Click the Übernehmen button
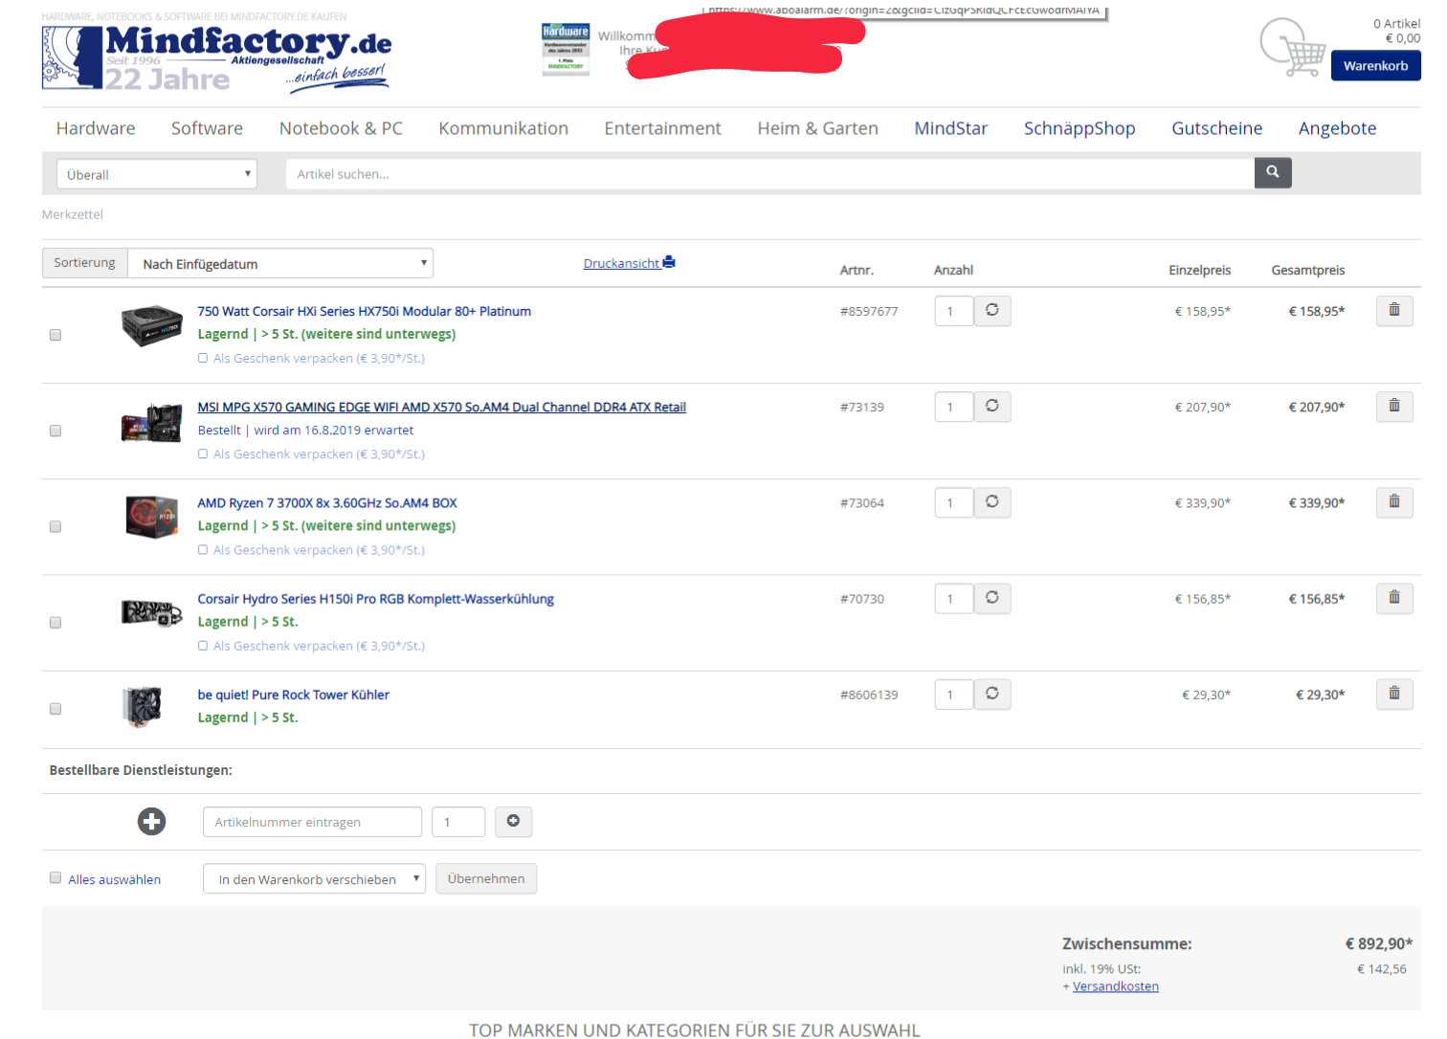 (486, 878)
